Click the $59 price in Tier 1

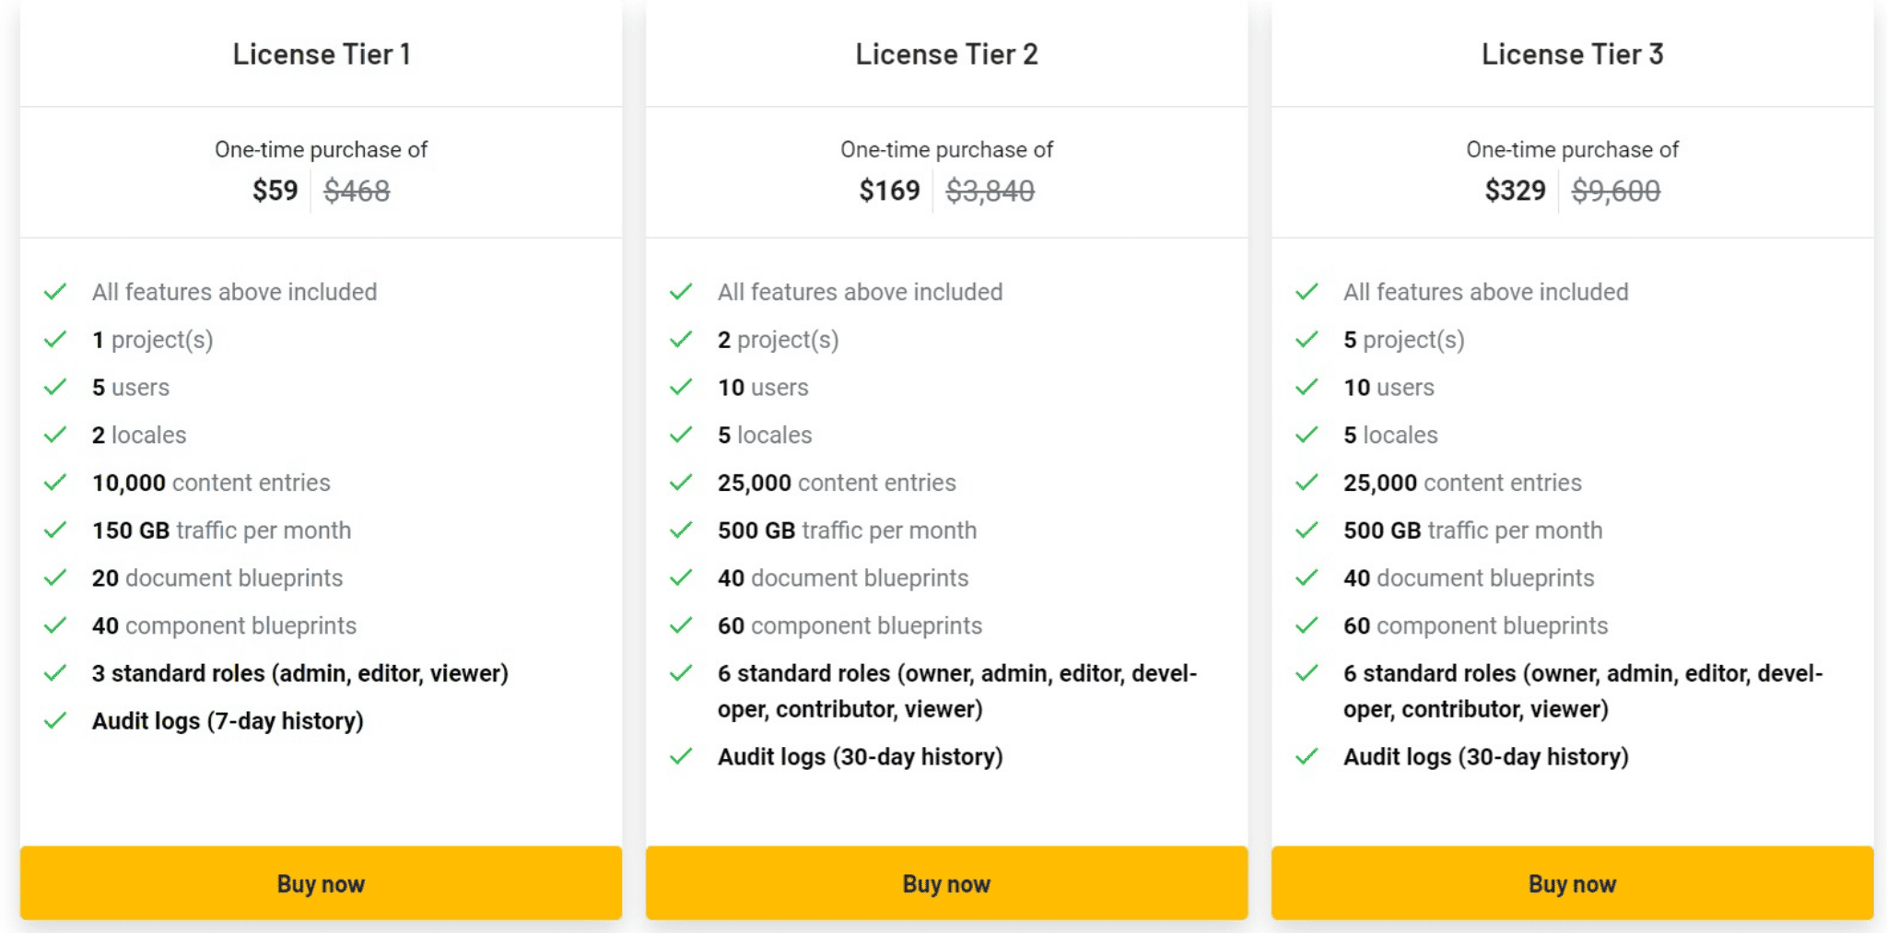coord(275,191)
